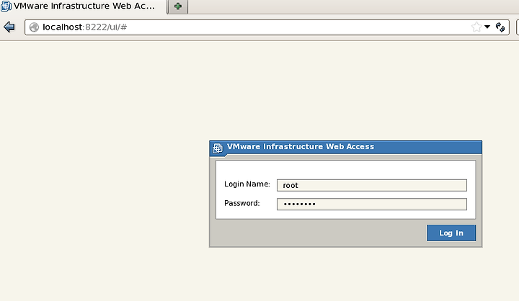Click the VMware logo in dialog title
519x301 pixels.
(218, 148)
